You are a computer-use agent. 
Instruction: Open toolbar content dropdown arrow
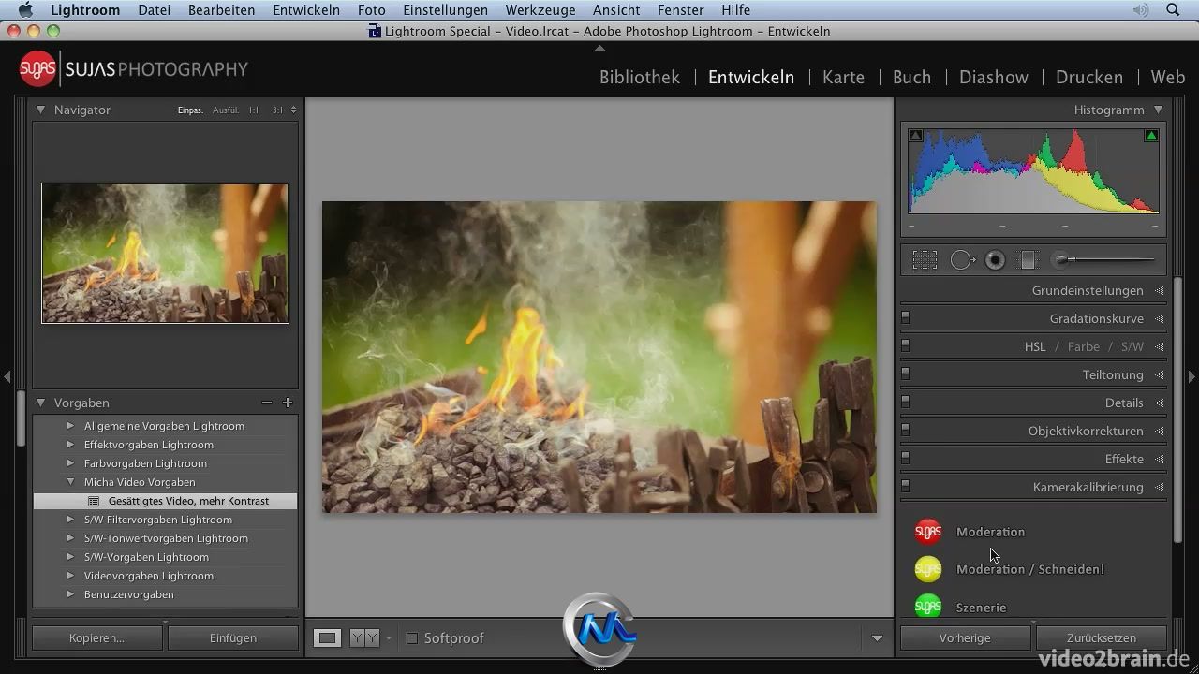pyautogui.click(x=877, y=638)
